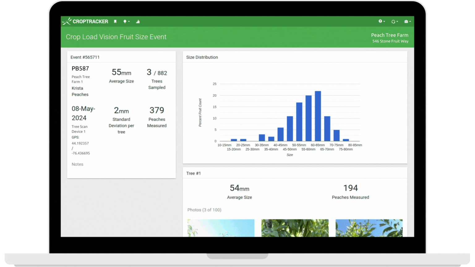The height and width of the screenshot is (267, 475).
Task: Click the Croptracker logo
Action: [85, 21]
